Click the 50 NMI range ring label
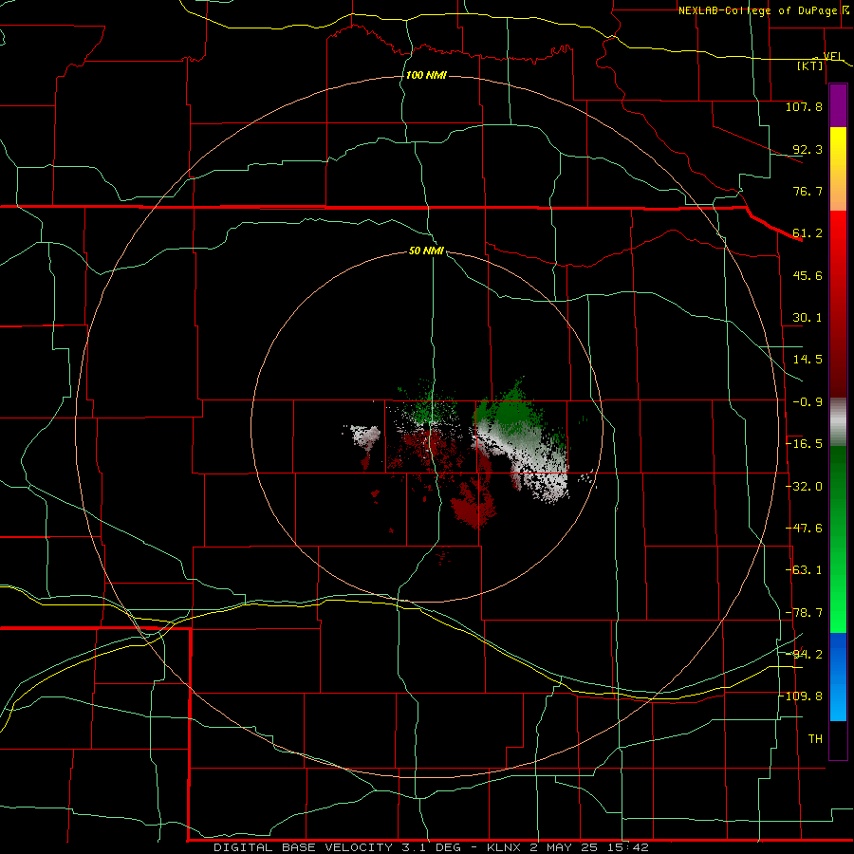This screenshot has width=854, height=854. point(426,251)
